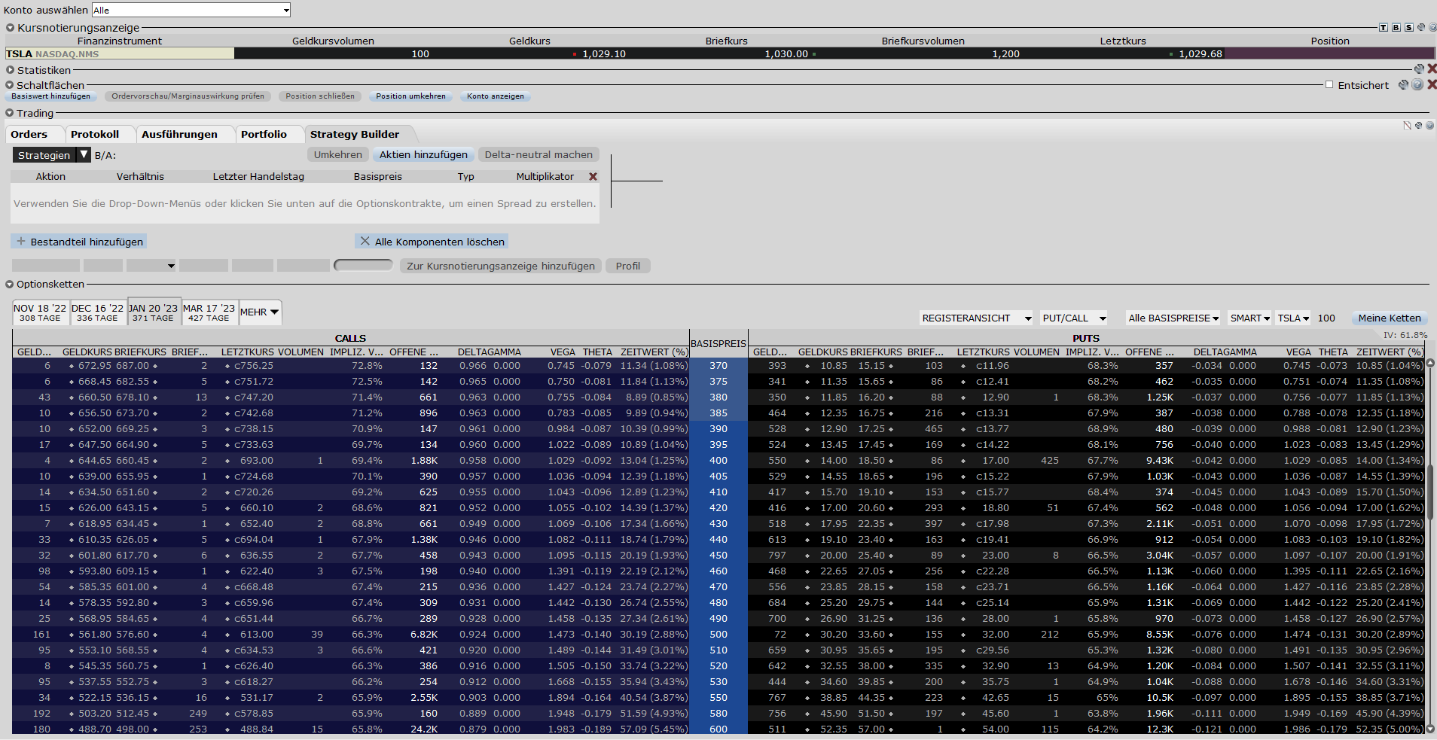Click the B icon in Kursnotierungsanzeige header
Screen dimensions: 1437x740
coord(1396,27)
